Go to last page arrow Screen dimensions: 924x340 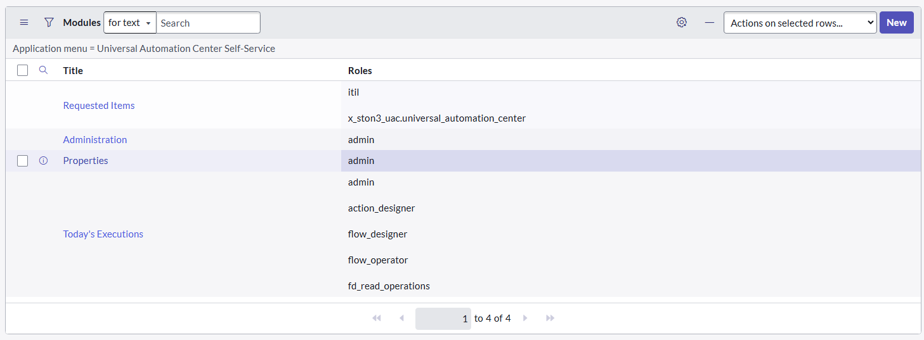coord(550,318)
